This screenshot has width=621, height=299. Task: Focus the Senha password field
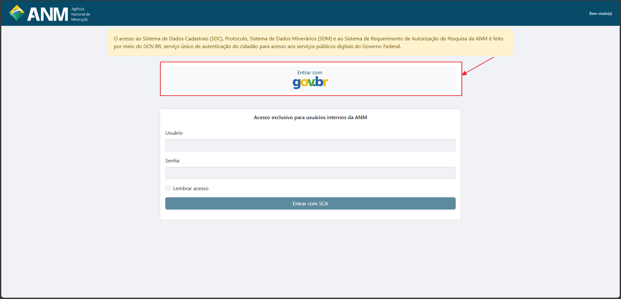310,173
